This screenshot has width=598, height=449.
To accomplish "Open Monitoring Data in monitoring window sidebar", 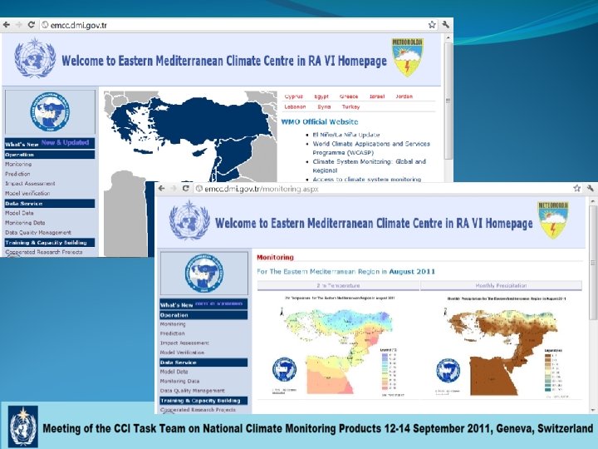I will pos(179,381).
